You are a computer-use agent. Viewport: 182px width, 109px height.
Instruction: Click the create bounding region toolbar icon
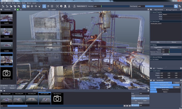coord(15,6)
